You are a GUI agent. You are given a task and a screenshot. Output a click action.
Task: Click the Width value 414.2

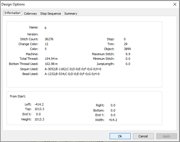113,120
